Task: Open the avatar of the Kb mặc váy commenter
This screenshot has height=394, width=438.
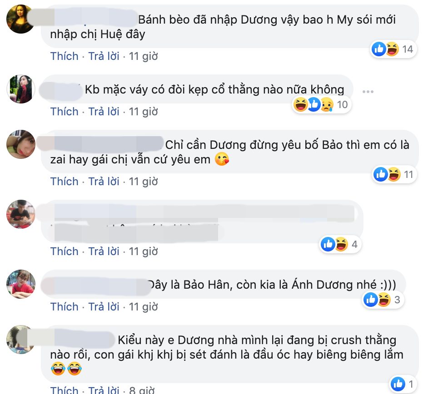Action: tap(20, 89)
